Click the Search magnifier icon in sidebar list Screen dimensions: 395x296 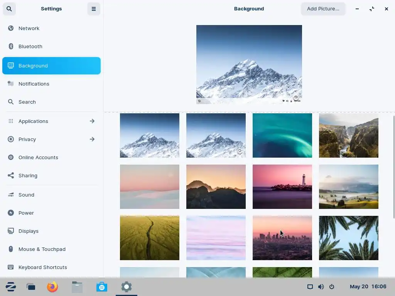10,102
